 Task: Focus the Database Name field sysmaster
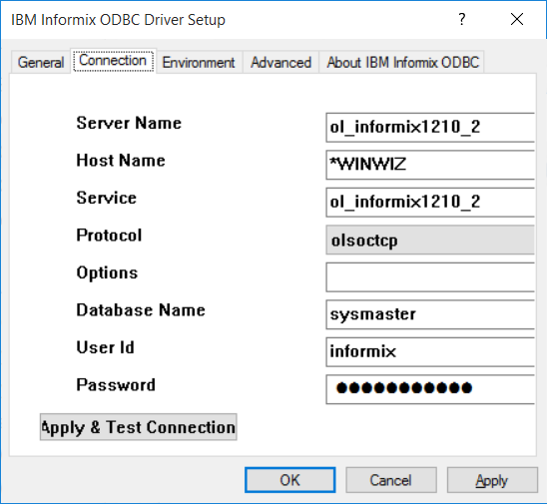(430, 314)
